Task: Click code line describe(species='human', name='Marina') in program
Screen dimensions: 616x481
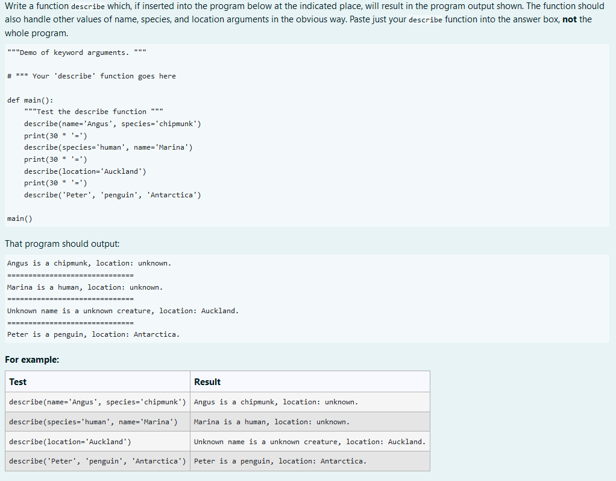Action: point(108,147)
